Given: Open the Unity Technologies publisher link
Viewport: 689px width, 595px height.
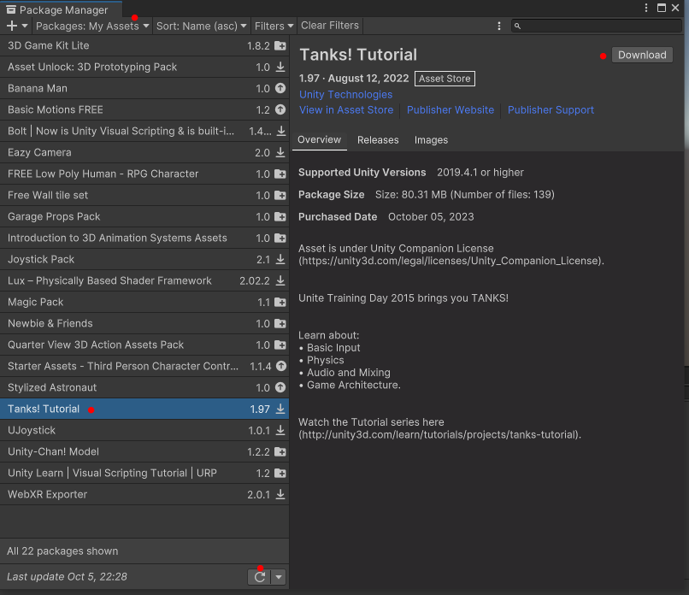Looking at the screenshot, I should [x=346, y=95].
